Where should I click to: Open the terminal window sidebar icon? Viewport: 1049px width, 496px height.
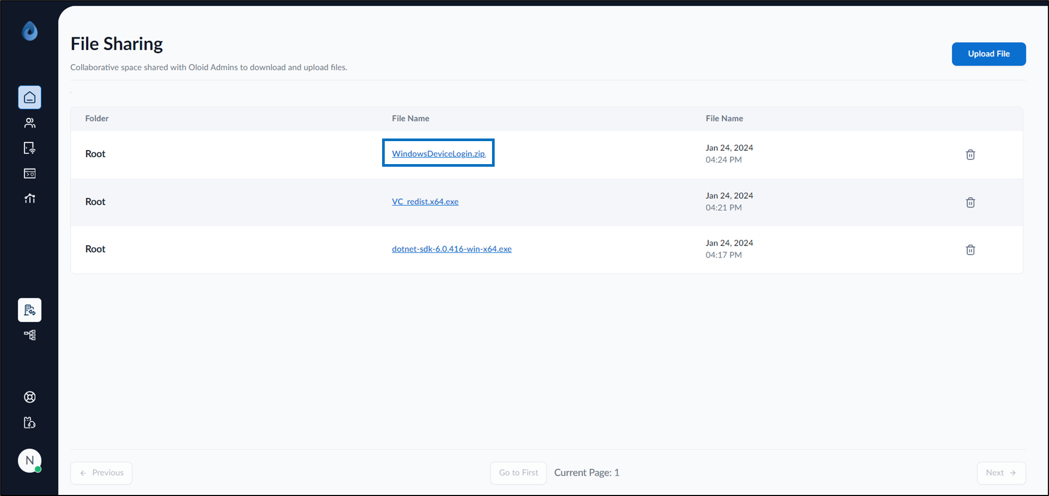(30, 174)
